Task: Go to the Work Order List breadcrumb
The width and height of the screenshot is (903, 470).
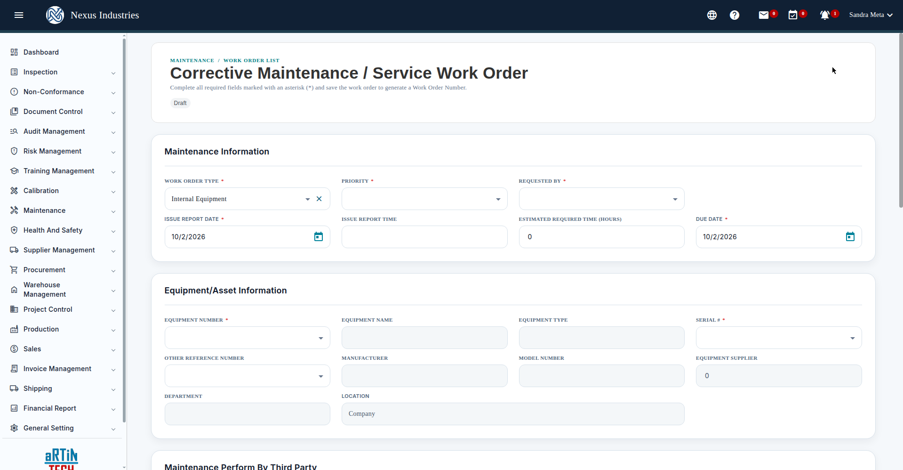Action: tap(251, 60)
